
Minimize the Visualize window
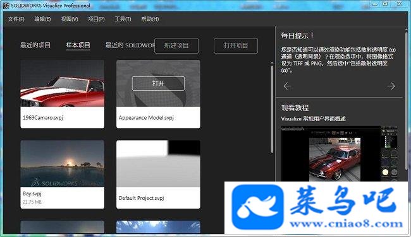[375, 4]
